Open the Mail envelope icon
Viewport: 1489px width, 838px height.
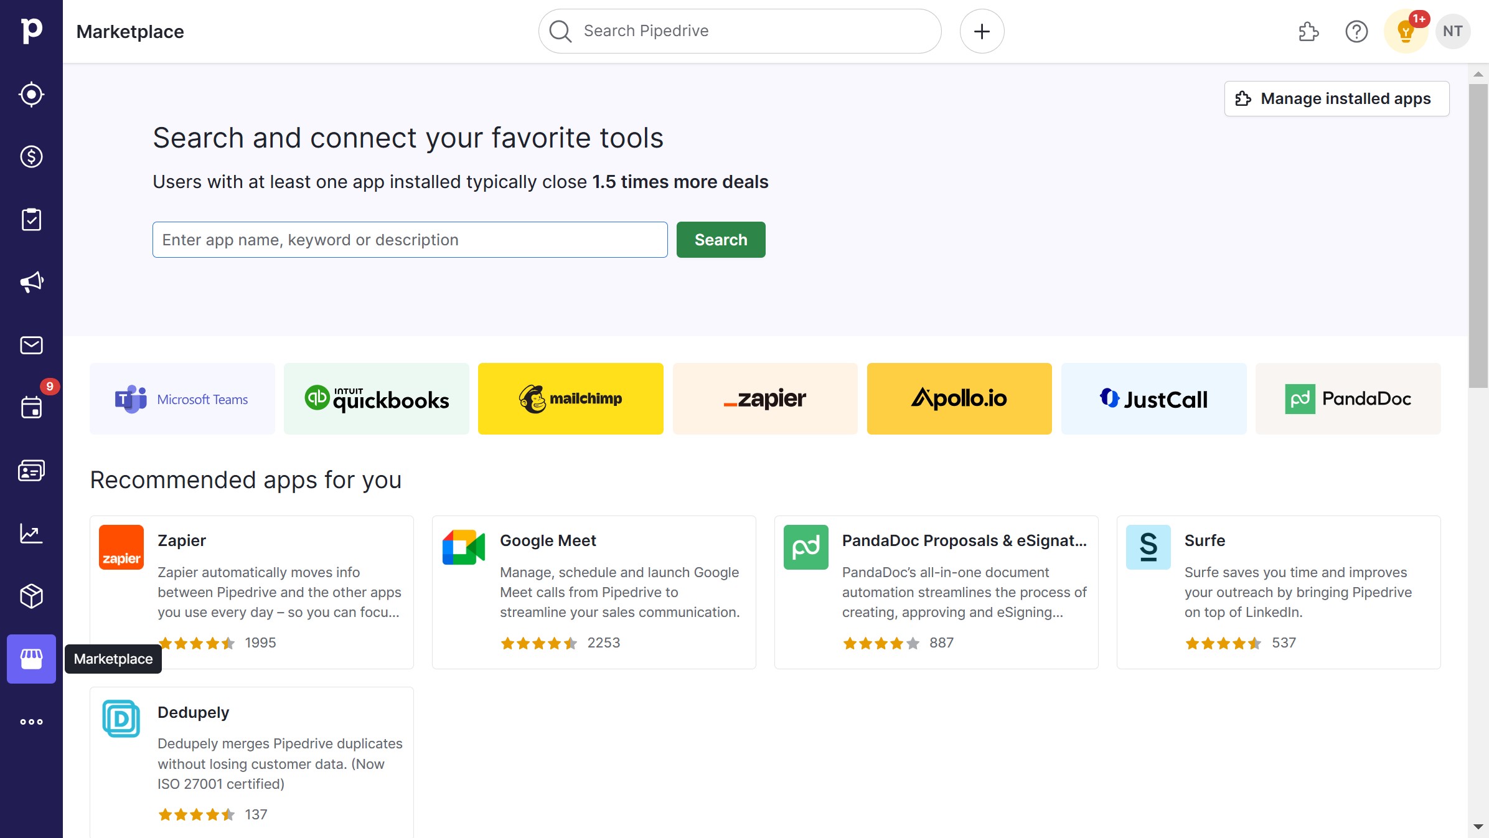pos(31,345)
